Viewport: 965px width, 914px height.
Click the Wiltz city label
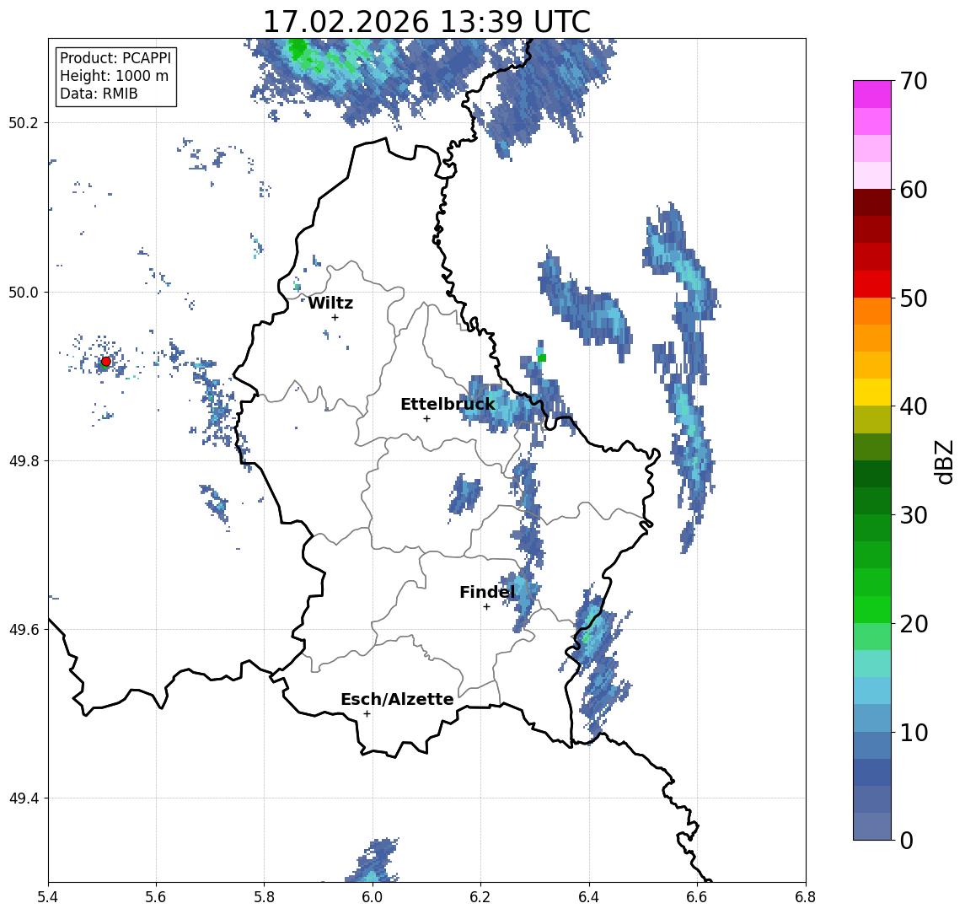coord(330,303)
